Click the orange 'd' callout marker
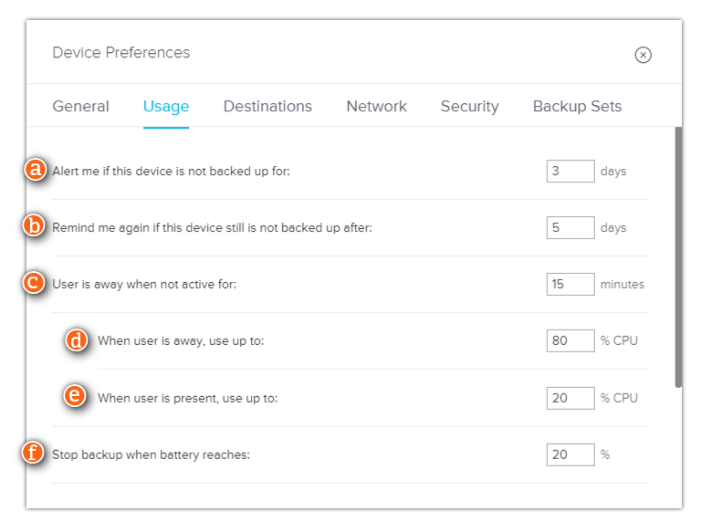 click(77, 340)
